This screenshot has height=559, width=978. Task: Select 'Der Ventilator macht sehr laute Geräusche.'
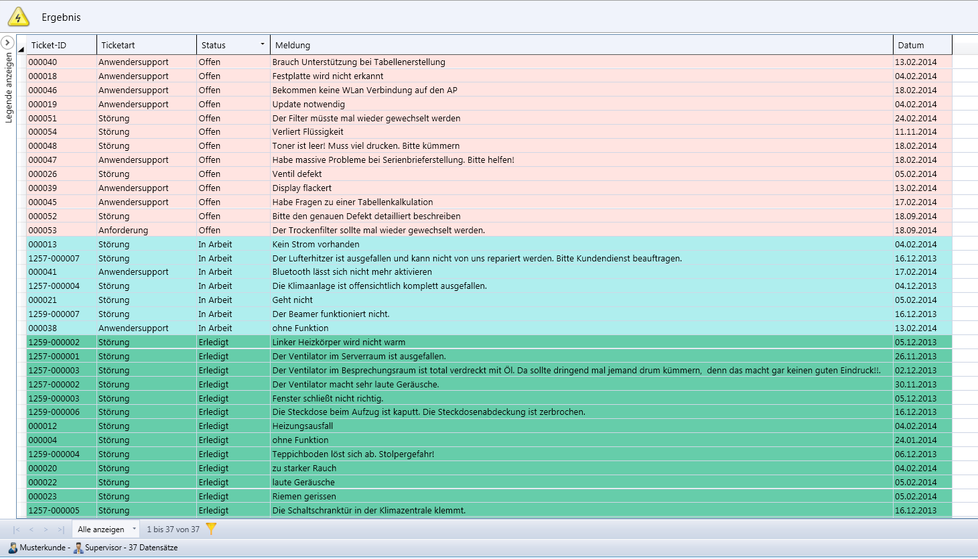coord(355,384)
